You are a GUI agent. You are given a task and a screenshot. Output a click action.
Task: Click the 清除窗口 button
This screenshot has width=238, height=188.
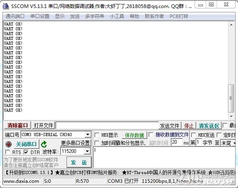(x=18, y=125)
